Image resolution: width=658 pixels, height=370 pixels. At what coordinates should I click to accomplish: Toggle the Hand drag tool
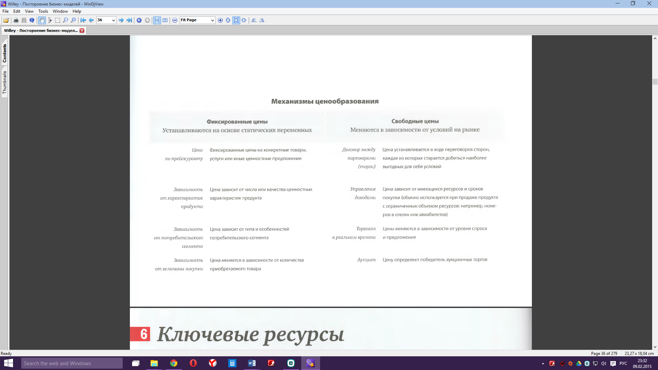point(42,20)
